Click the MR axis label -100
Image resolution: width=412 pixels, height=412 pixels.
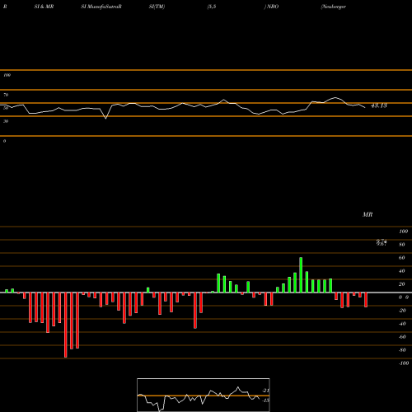pos(404,363)
